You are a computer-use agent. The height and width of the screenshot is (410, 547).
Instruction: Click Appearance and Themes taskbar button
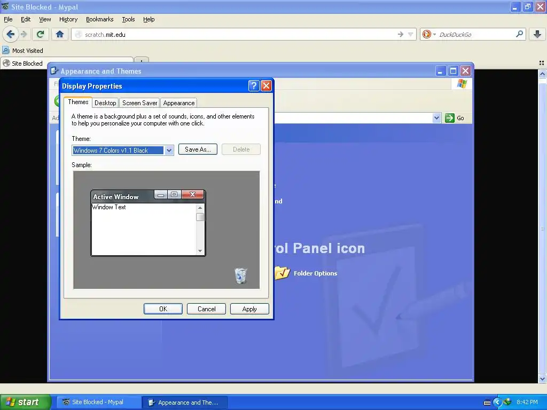(x=185, y=403)
